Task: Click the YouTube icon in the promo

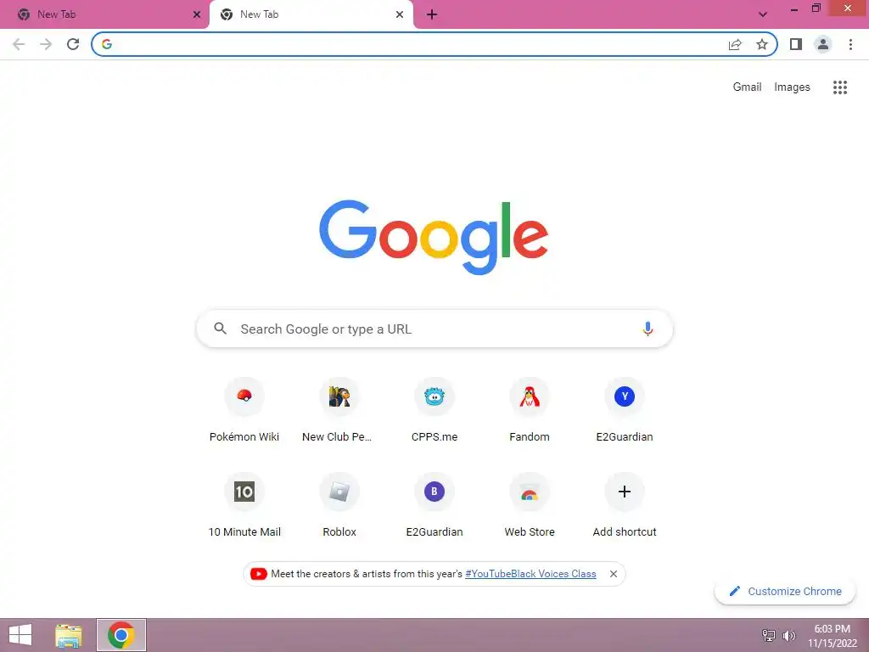Action: tap(258, 574)
